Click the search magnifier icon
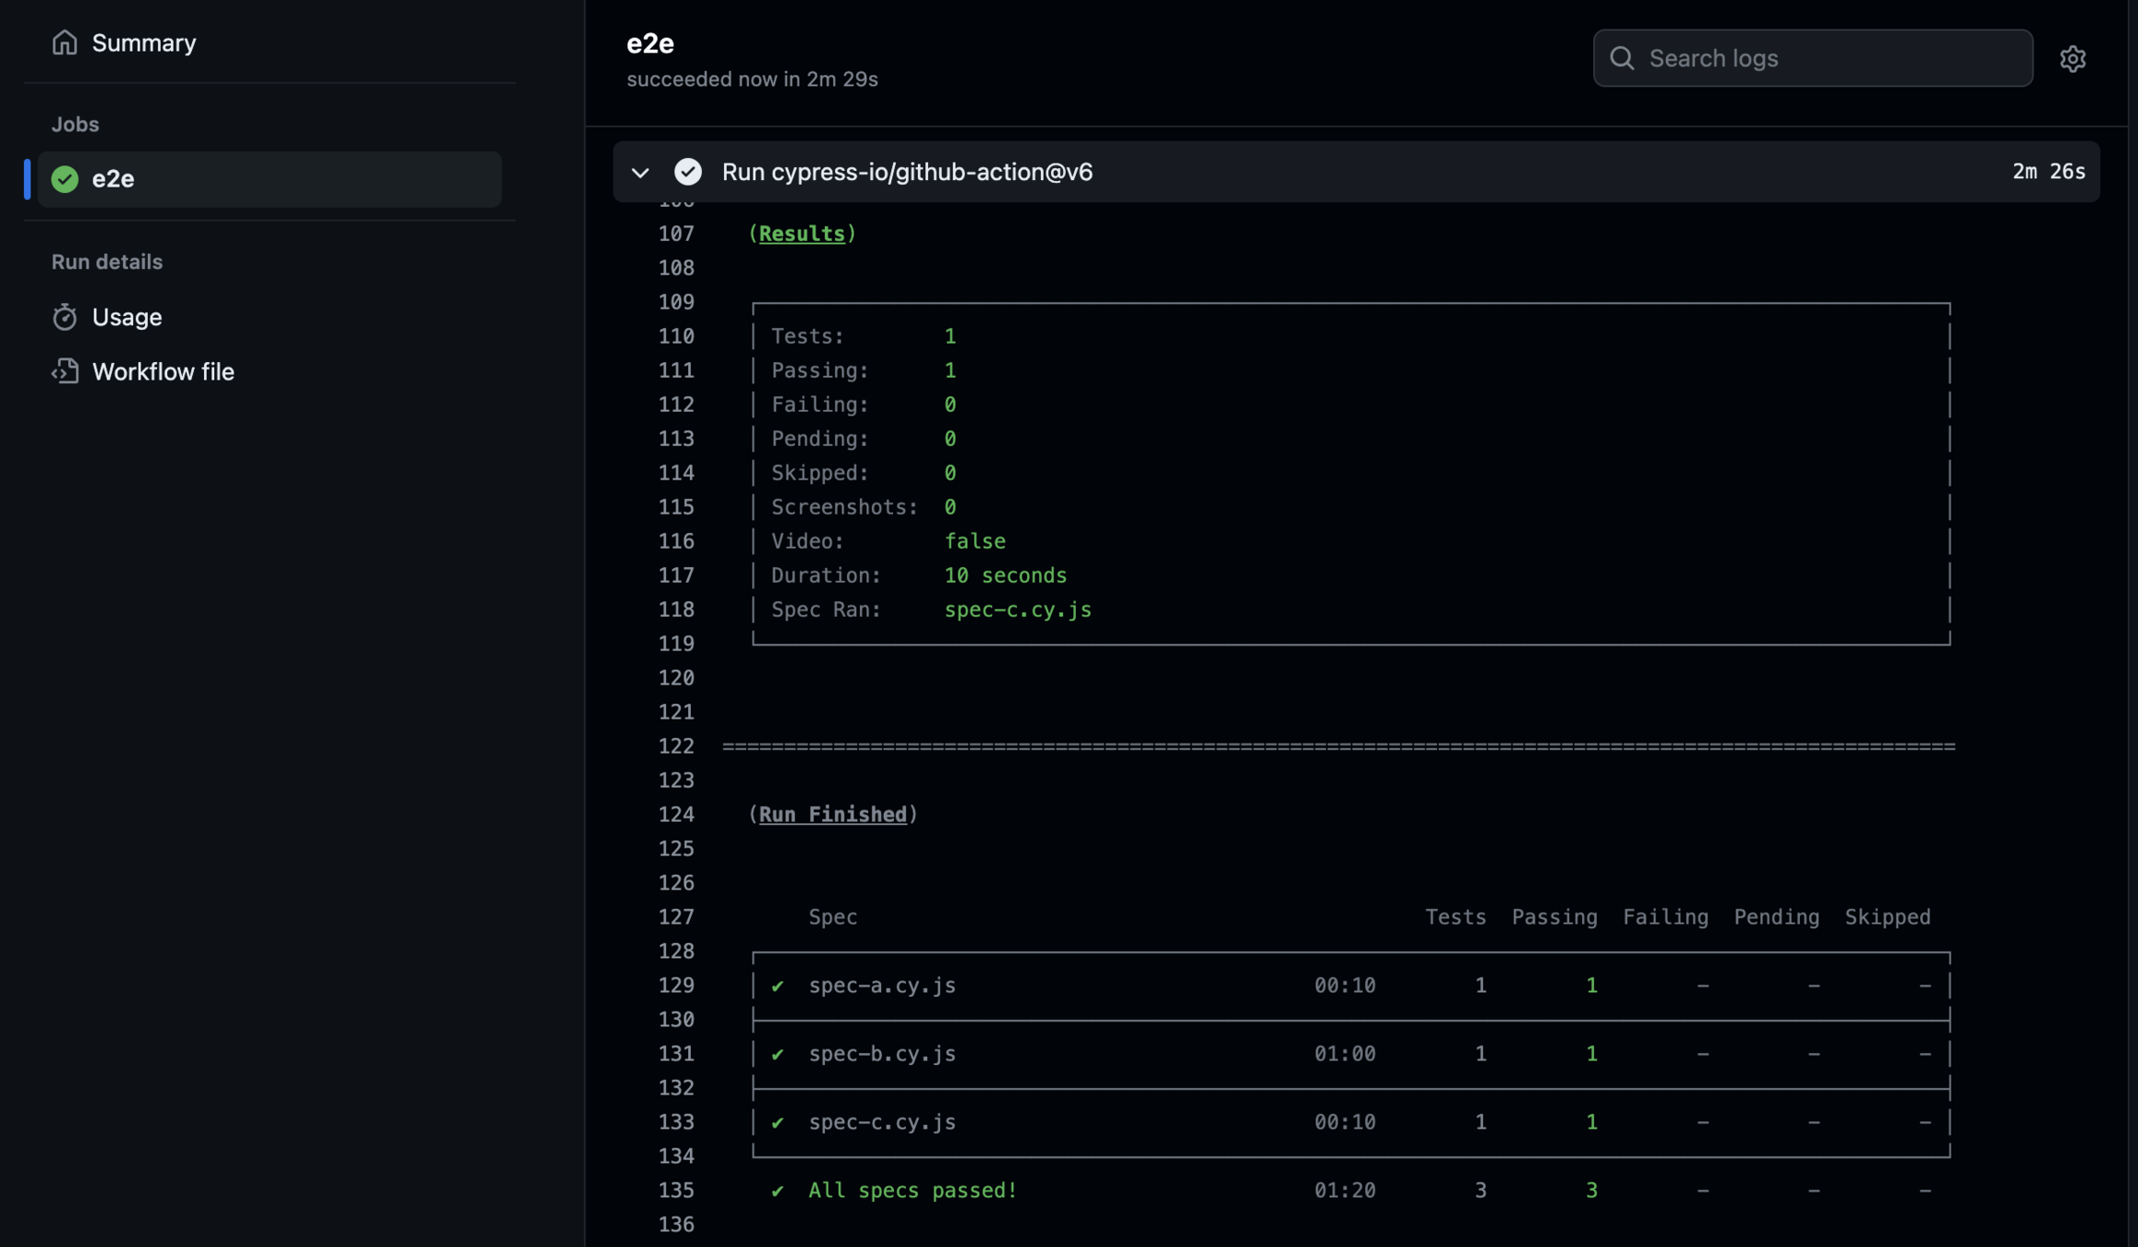Image resolution: width=2138 pixels, height=1247 pixels. click(x=1622, y=58)
